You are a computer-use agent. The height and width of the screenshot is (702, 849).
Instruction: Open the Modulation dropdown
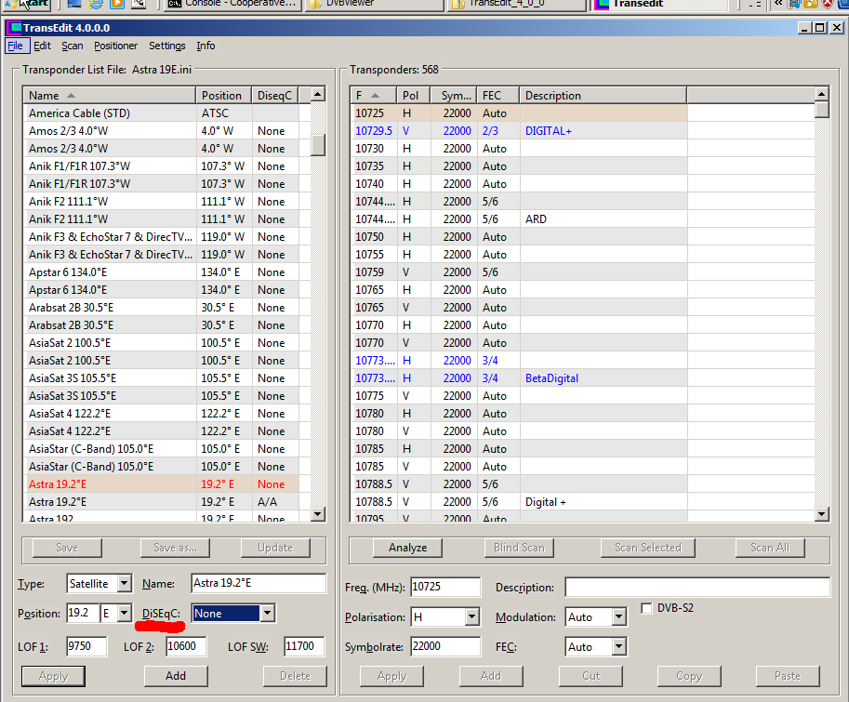pos(618,617)
